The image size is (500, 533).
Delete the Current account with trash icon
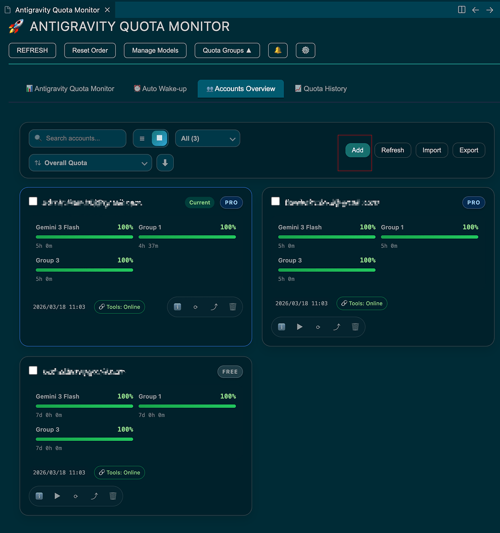tap(232, 307)
